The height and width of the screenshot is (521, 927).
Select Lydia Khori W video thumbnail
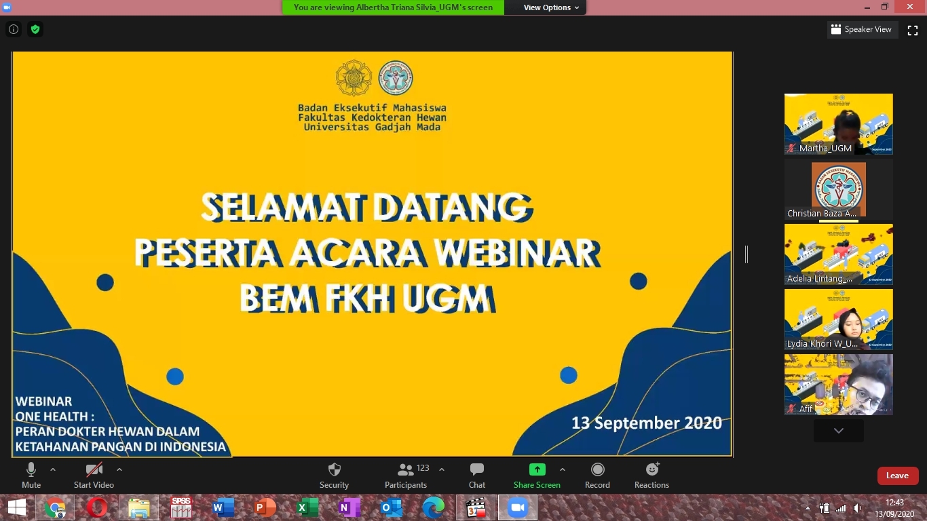839,320
